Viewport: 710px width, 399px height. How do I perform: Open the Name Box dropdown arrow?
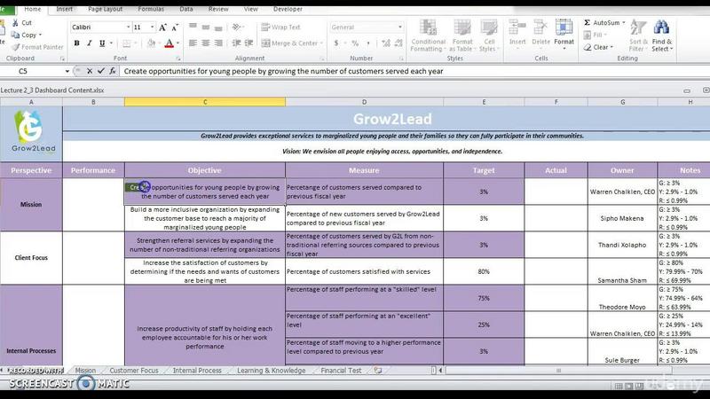[x=67, y=71]
